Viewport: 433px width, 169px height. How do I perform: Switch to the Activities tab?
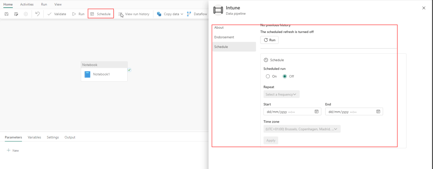click(27, 4)
